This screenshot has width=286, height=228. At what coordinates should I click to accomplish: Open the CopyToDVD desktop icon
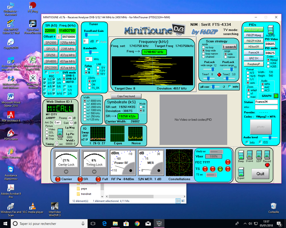(11, 44)
